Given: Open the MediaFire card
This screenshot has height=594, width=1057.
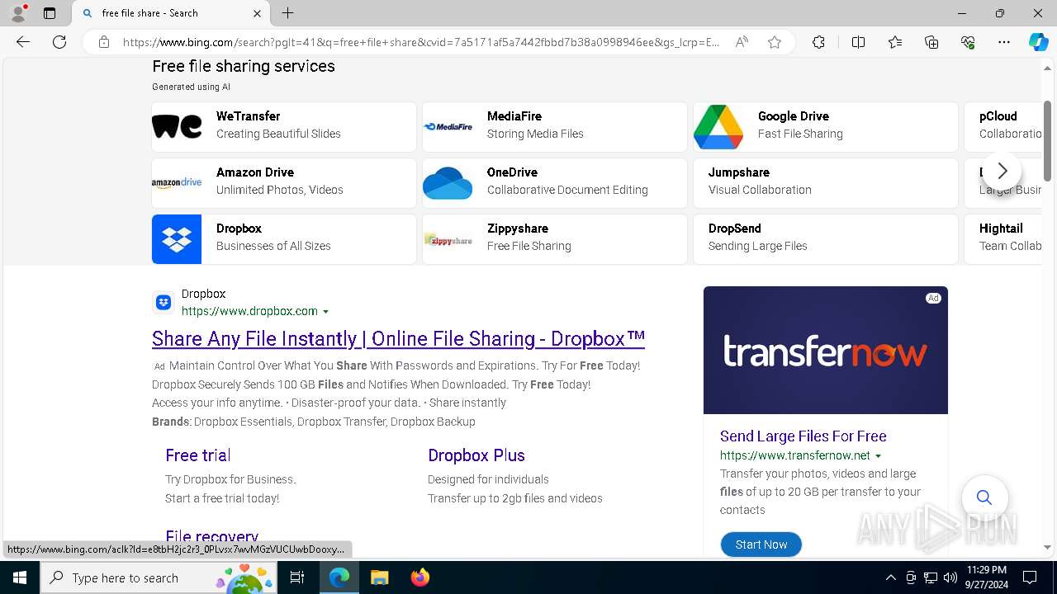Looking at the screenshot, I should click(x=555, y=127).
